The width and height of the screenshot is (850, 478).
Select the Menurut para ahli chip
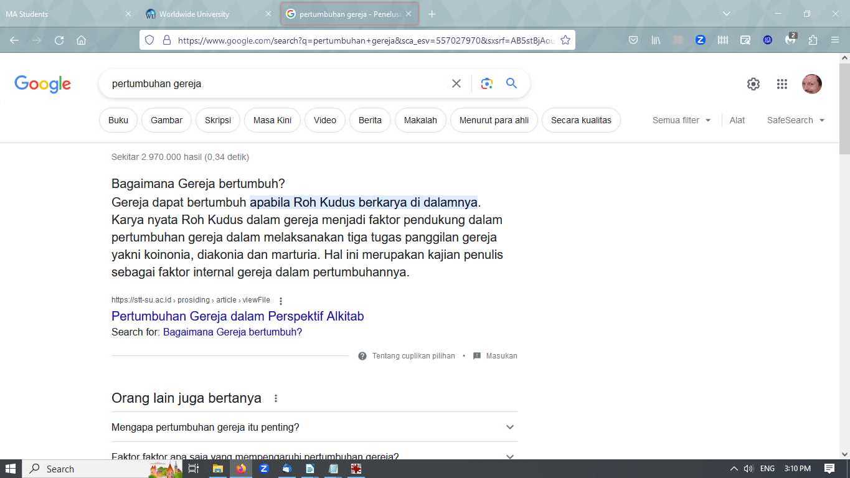[494, 120]
